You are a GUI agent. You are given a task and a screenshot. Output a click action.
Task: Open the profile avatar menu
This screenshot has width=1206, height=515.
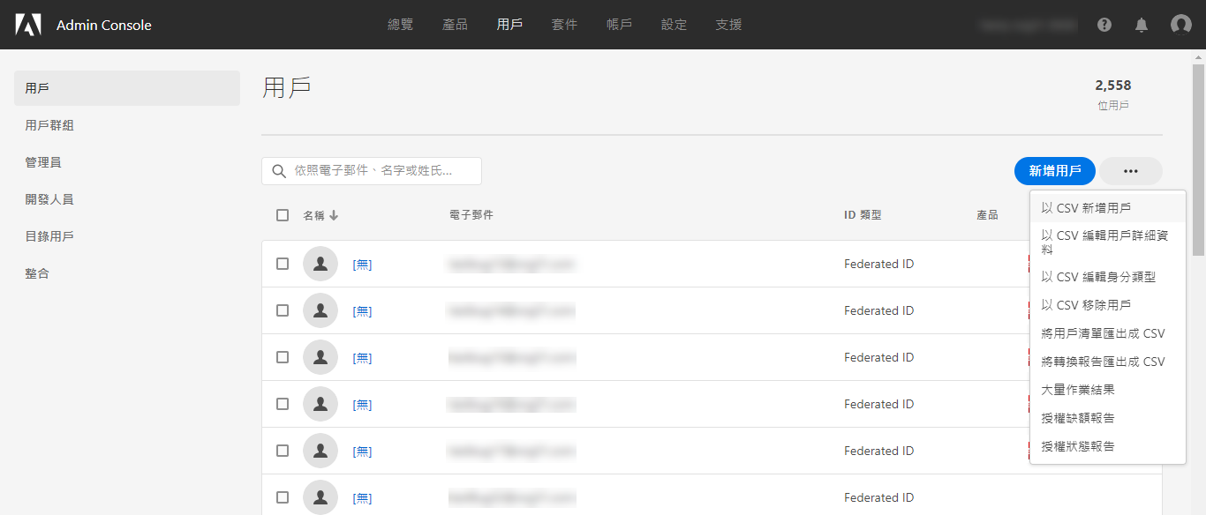click(x=1180, y=24)
